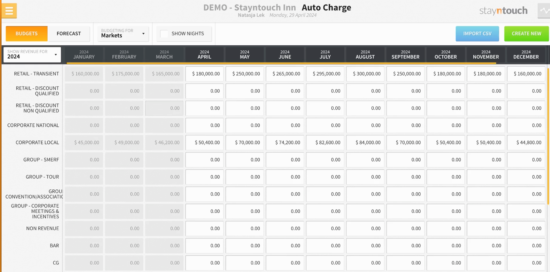Screen dimensions: 550x272
Task: Edit Corporate Local April budget $50,400.00
Action: coord(204,143)
